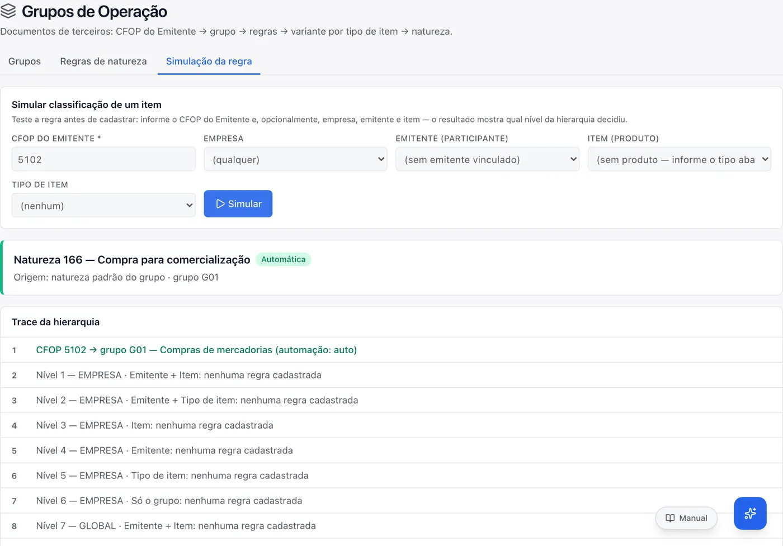The image size is (783, 546).
Task: Click the sparkle AI assistant floating button
Action: tap(750, 513)
